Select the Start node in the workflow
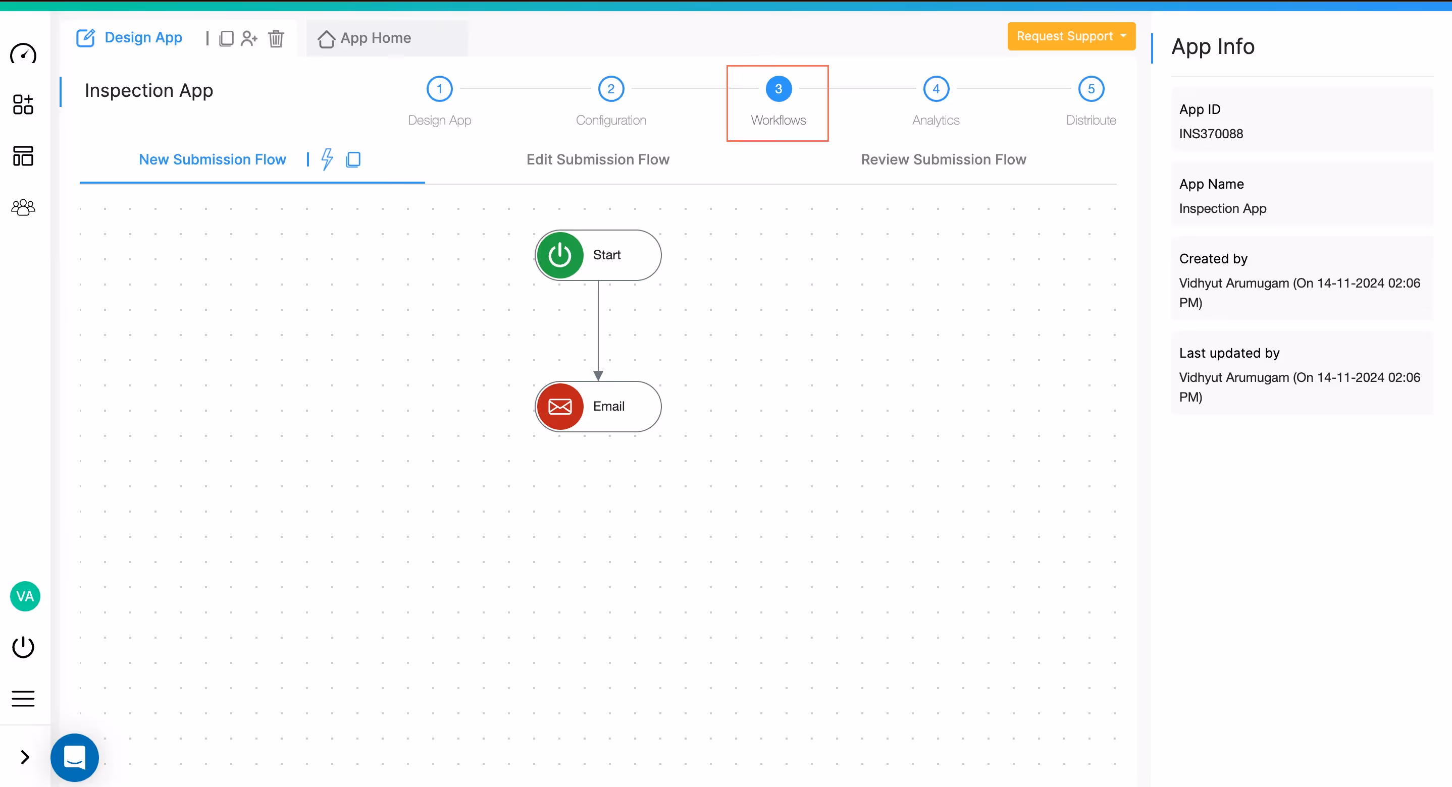1452x787 pixels. coord(597,255)
